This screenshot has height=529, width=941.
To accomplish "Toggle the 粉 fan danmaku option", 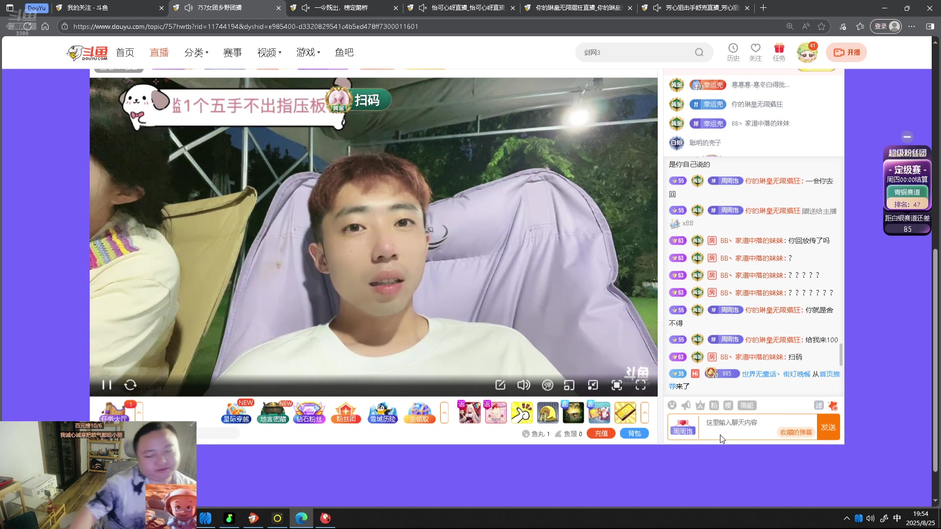I will point(714,405).
